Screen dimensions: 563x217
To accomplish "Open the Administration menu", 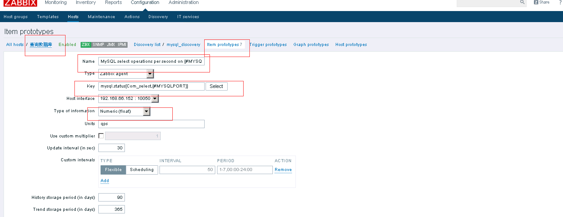I will click(x=183, y=3).
